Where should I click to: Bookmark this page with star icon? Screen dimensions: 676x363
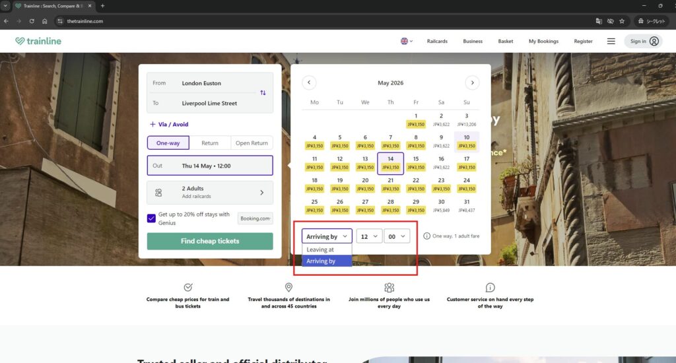click(622, 21)
